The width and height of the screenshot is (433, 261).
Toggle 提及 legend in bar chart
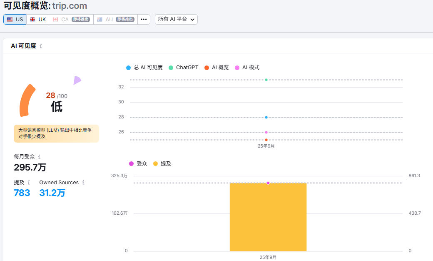coord(162,164)
